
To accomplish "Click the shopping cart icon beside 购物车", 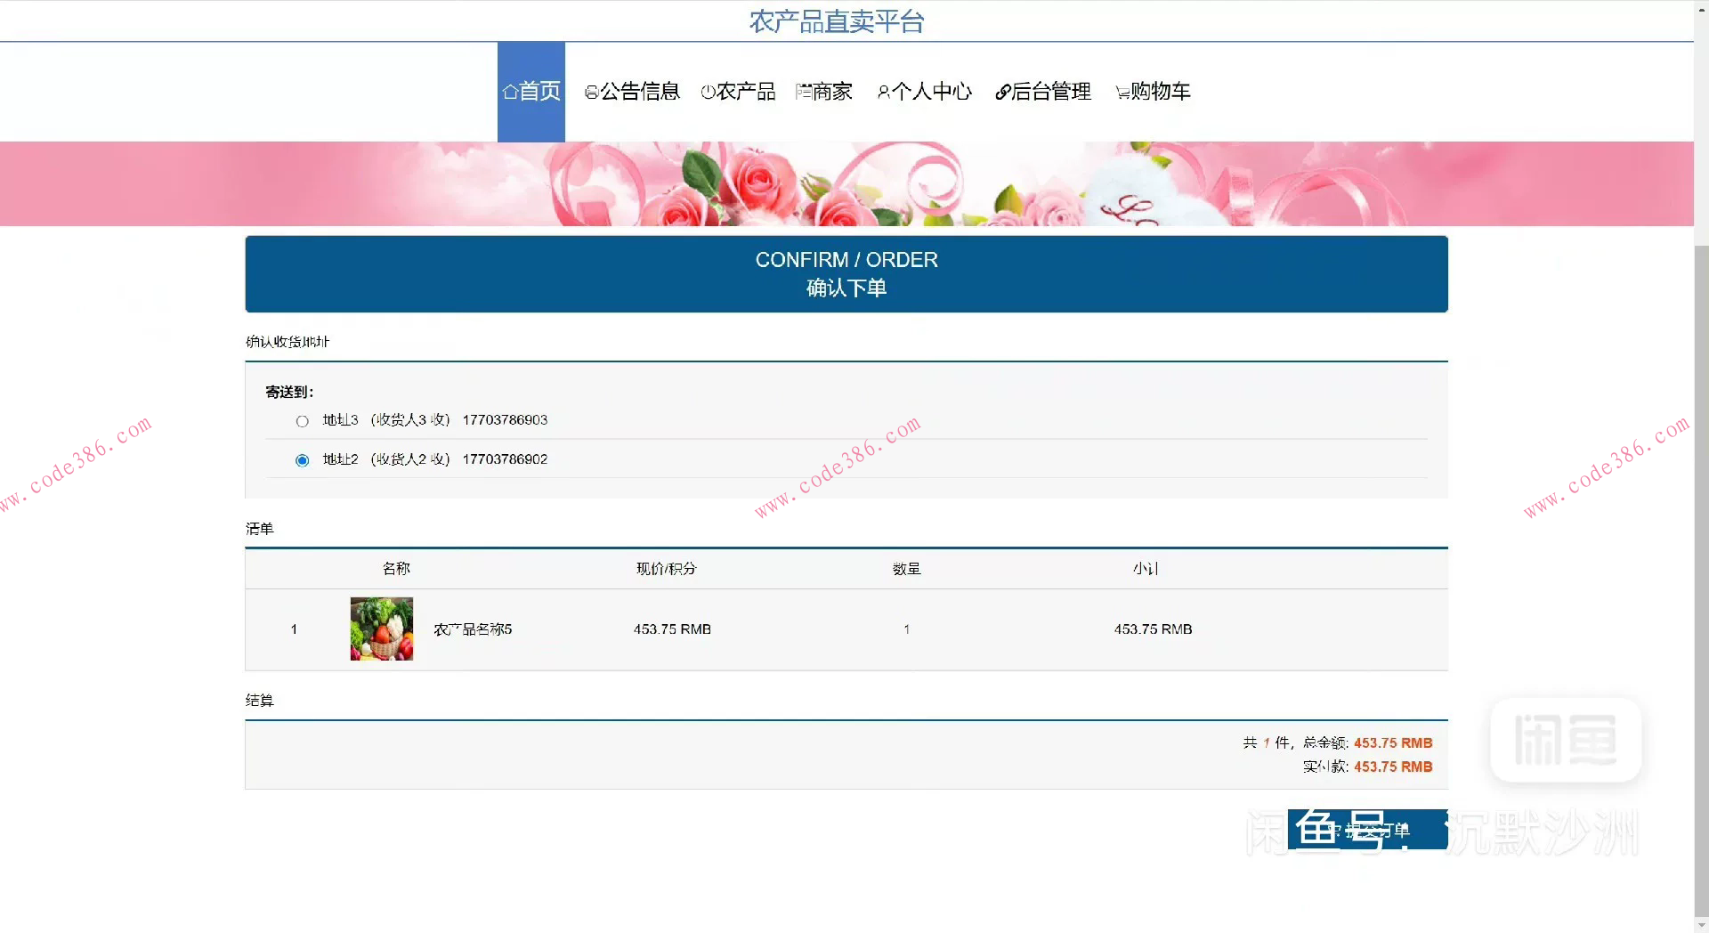I will [1118, 92].
